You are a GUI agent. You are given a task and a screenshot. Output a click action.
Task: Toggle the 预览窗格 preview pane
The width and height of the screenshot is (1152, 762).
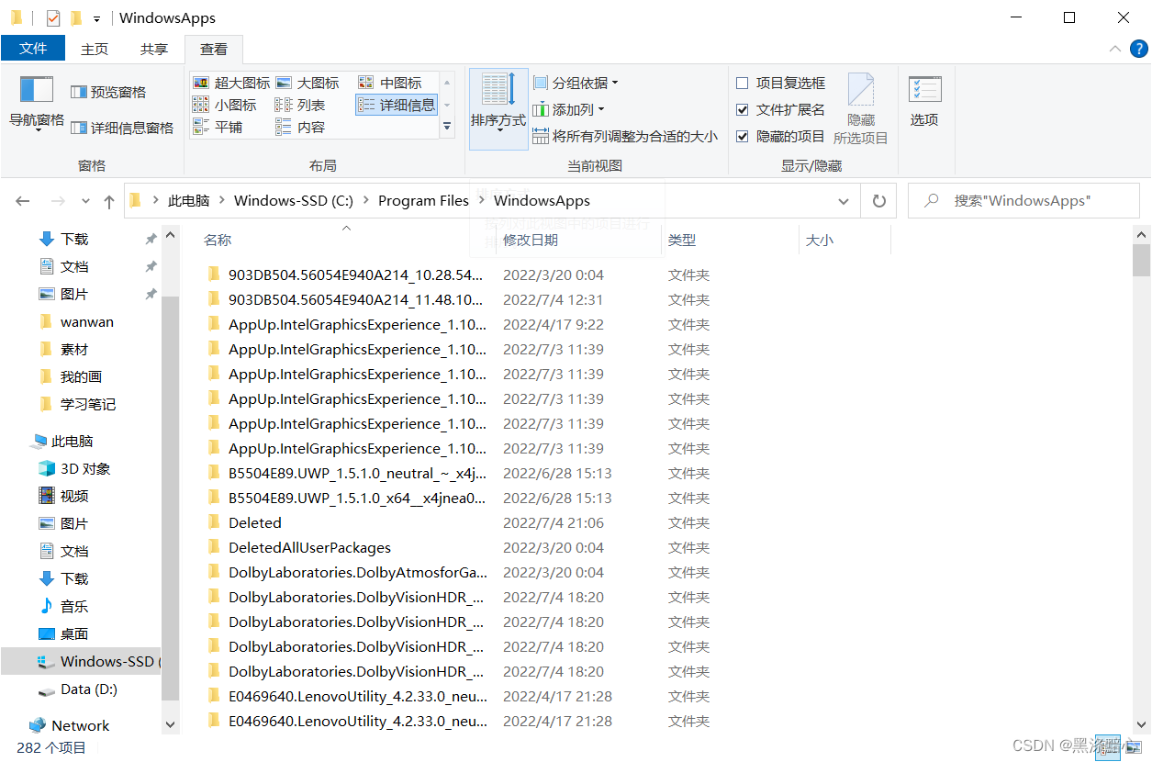[x=108, y=92]
